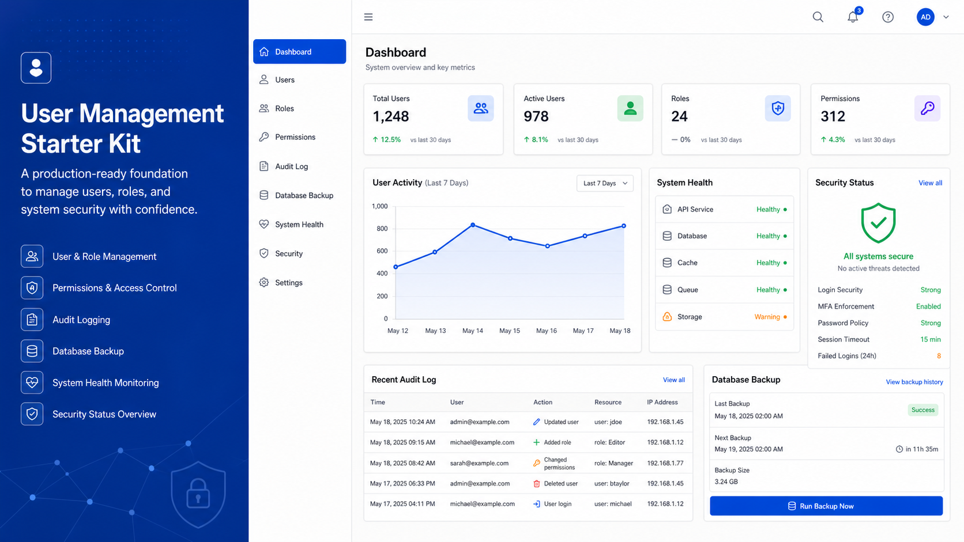
Task: Toggle the hamburger menu icon
Action: [x=368, y=17]
